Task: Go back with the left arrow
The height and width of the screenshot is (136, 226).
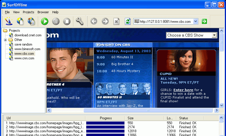Action: point(94,21)
